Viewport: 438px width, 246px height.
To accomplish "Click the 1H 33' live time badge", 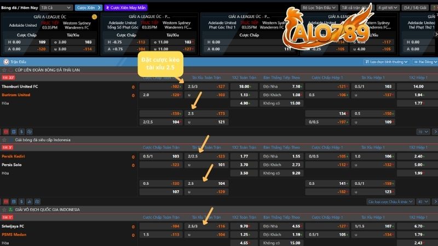I will (8, 78).
